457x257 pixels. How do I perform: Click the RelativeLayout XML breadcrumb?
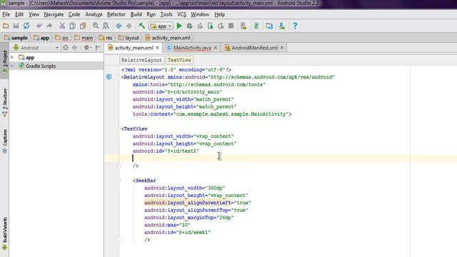tap(141, 60)
